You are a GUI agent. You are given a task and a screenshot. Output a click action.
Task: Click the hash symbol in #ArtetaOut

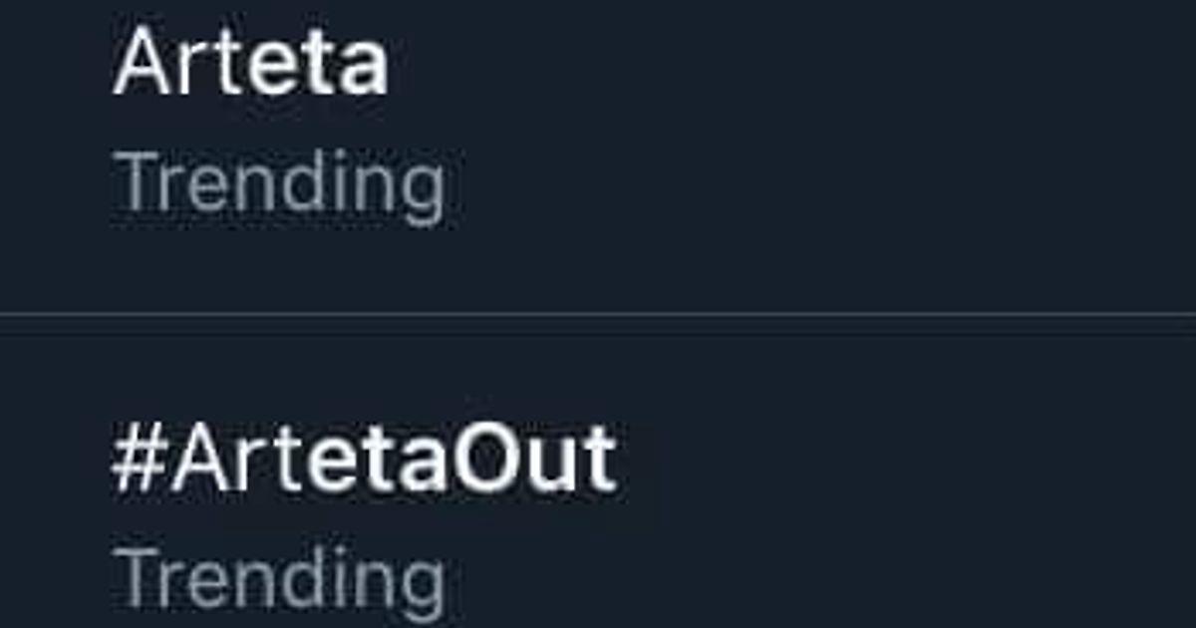(138, 463)
